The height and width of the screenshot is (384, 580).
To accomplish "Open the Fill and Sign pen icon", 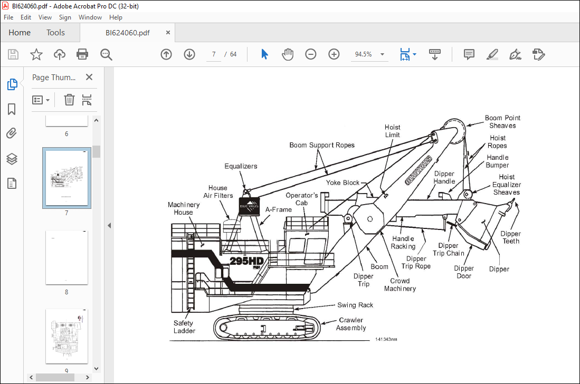I will (515, 54).
